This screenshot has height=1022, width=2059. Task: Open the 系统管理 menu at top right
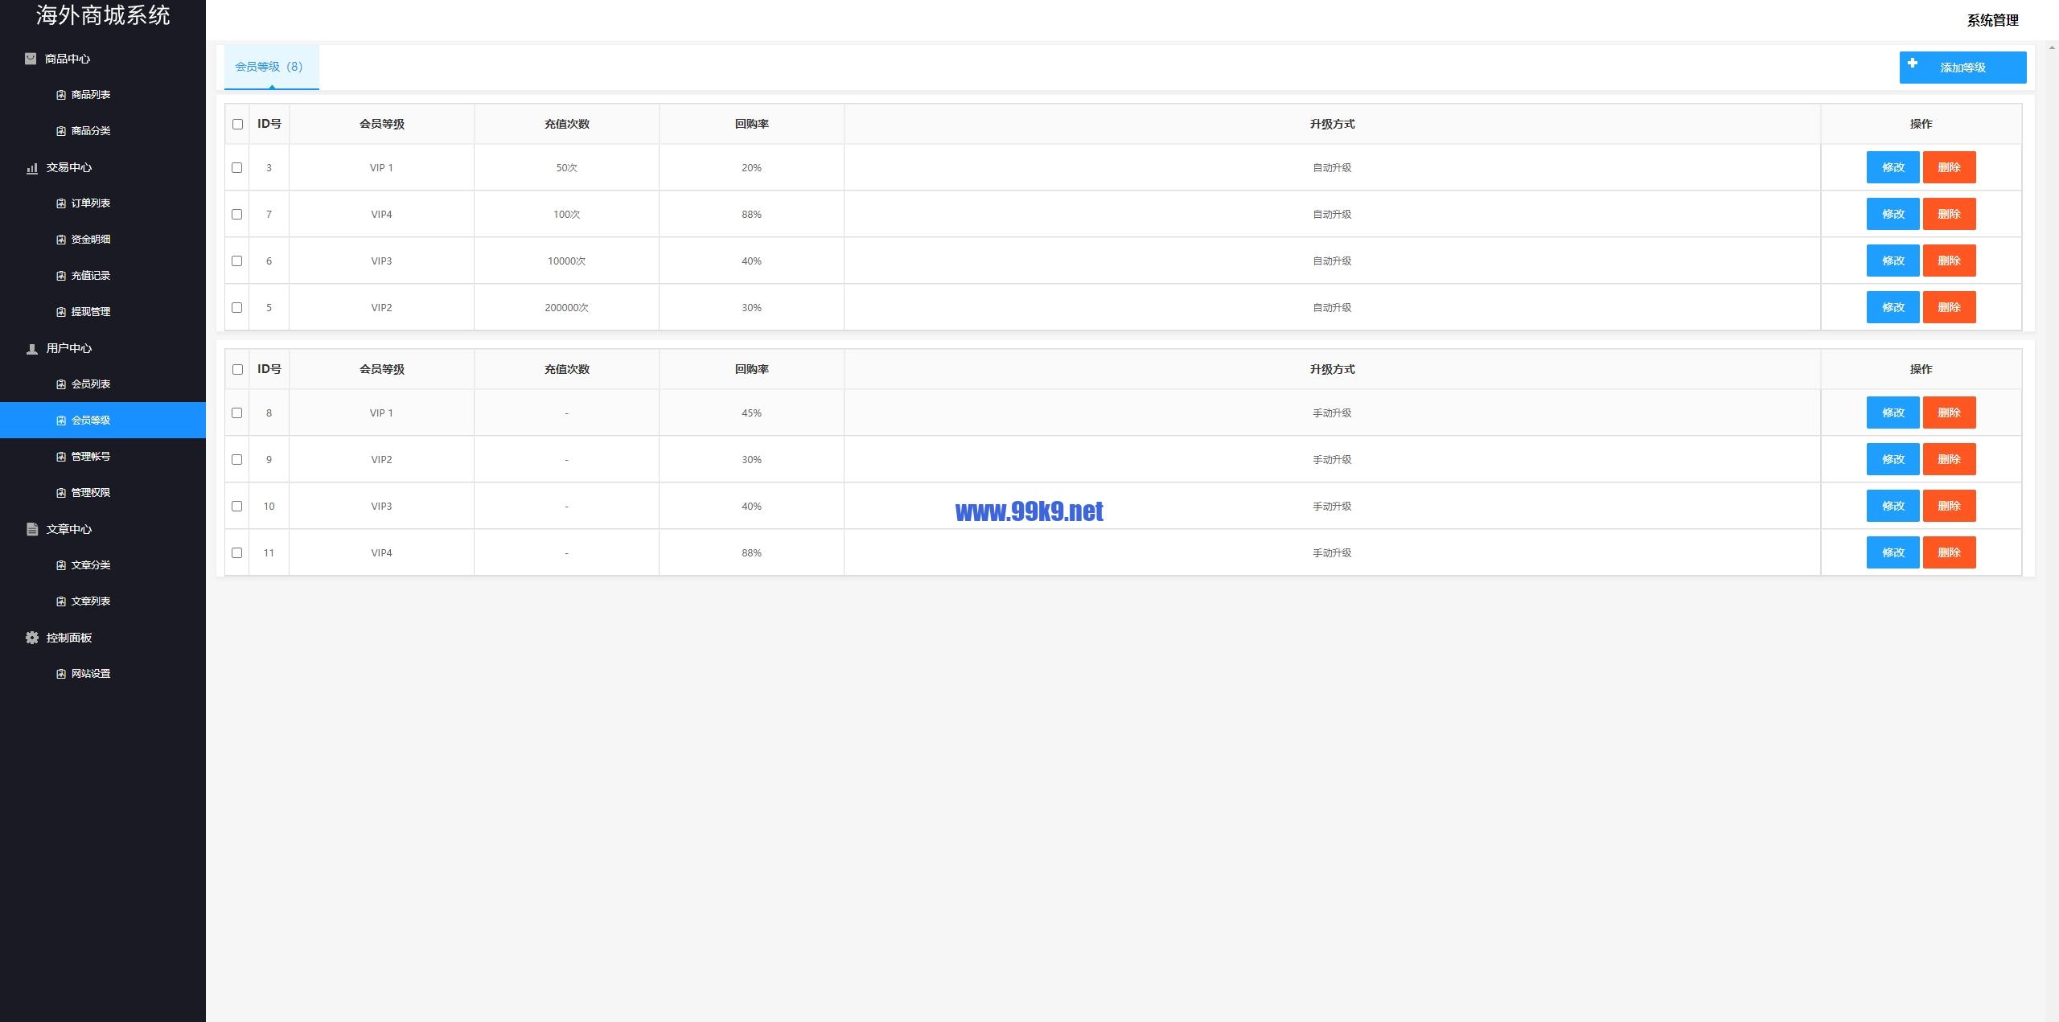click(1992, 20)
